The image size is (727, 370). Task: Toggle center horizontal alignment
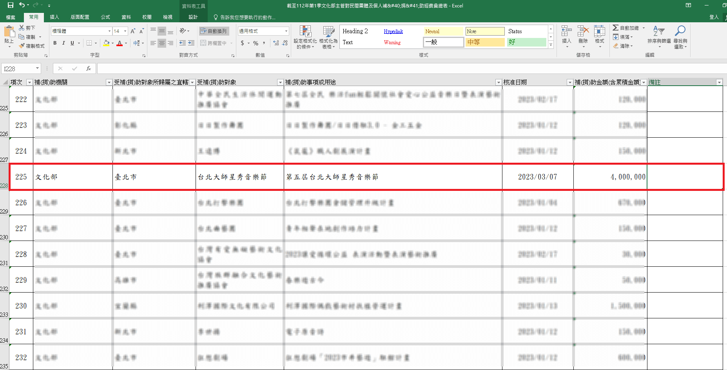click(x=162, y=43)
